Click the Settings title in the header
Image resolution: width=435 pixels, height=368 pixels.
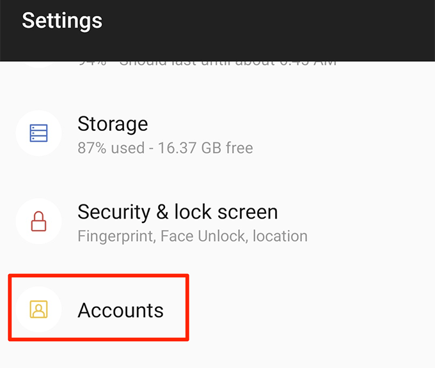pos(62,20)
